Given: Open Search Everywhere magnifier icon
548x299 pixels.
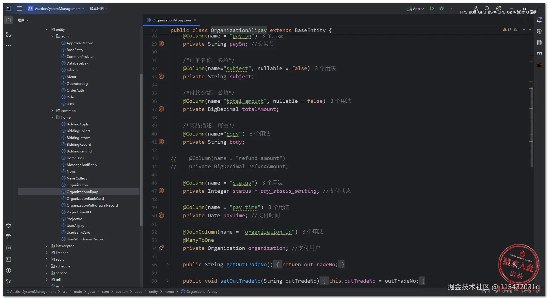Looking at the screenshot, I should coord(487,8).
